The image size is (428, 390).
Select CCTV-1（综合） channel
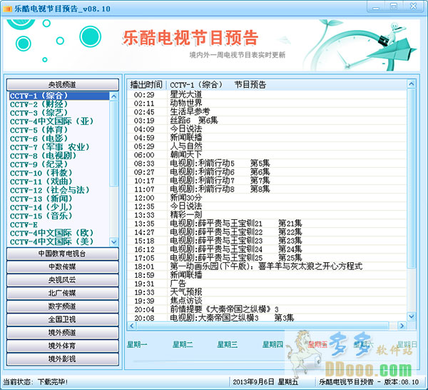pyautogui.click(x=59, y=96)
